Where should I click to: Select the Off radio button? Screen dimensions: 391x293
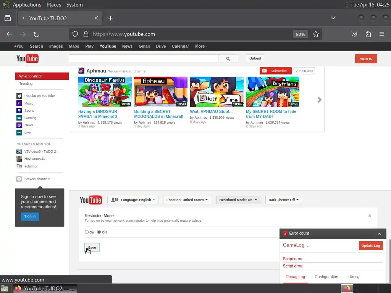point(99,232)
